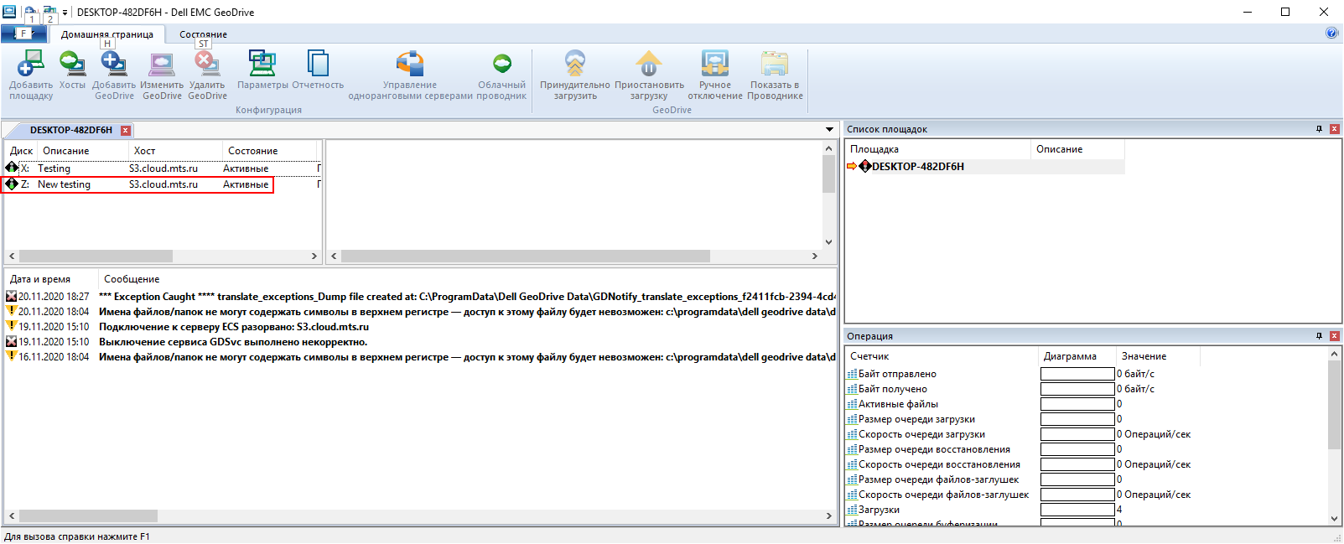Viewport: 1344px width, 544px height.
Task: Select the X: Testing drive row
Action: tap(54, 168)
